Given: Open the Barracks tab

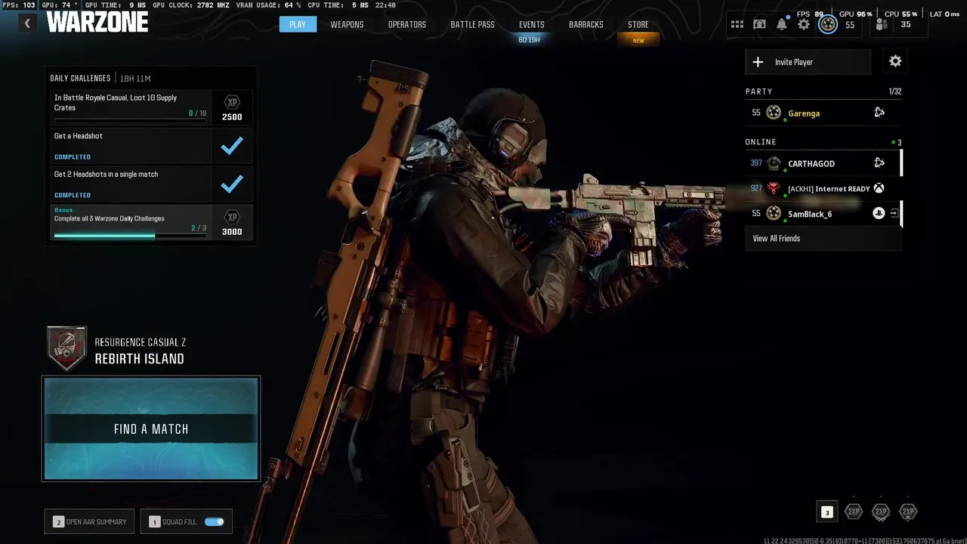Looking at the screenshot, I should point(586,24).
